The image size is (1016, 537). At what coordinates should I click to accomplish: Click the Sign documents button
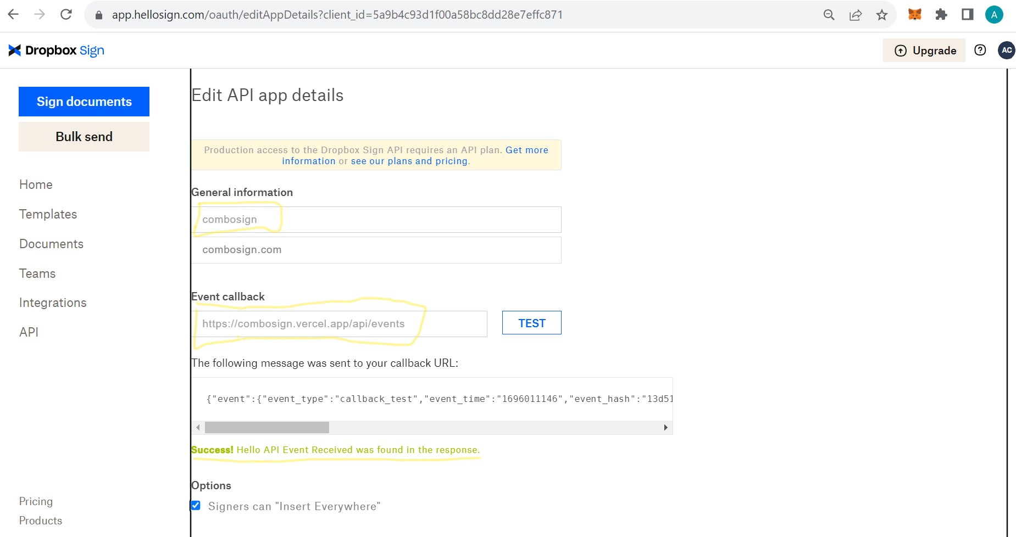[84, 102]
